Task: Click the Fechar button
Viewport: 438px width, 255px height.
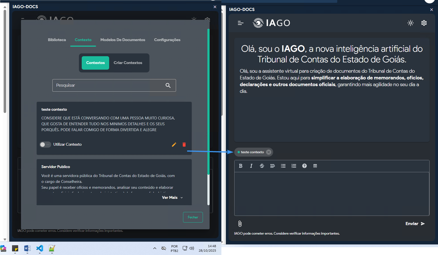Action: pyautogui.click(x=193, y=217)
